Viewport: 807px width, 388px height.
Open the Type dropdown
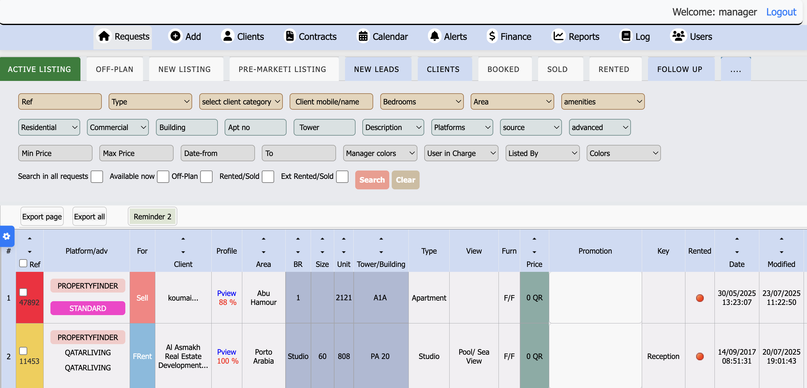tap(150, 102)
